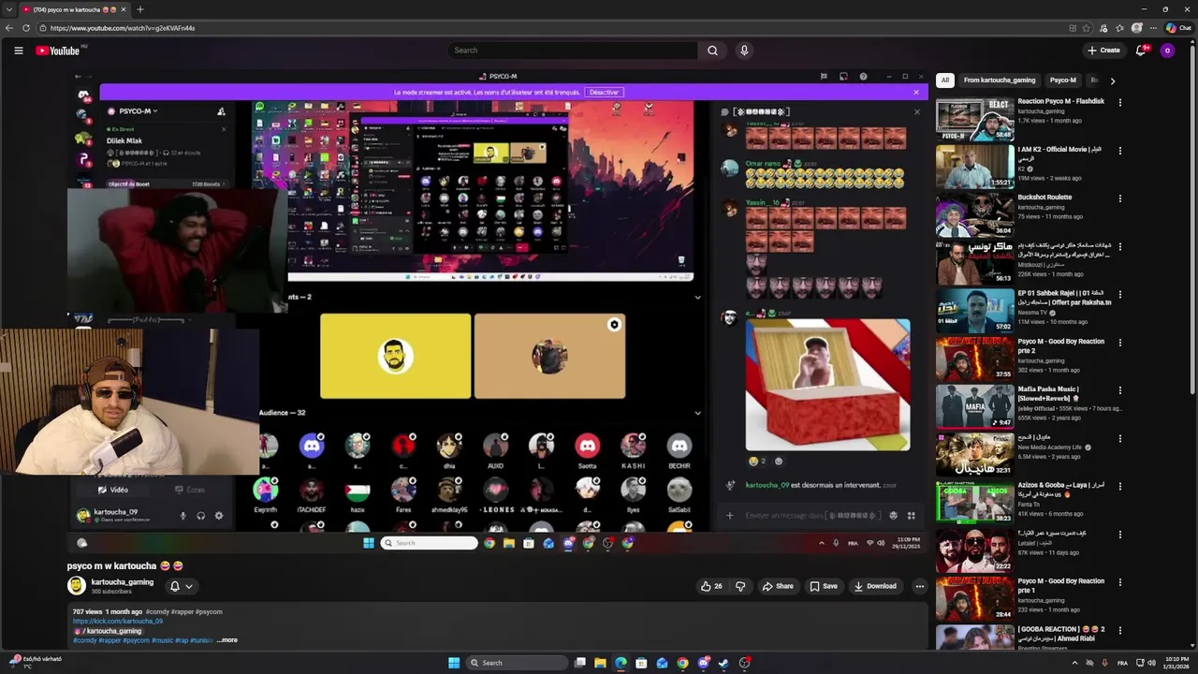The width and height of the screenshot is (1198, 674).
Task: Download the video
Action: pyautogui.click(x=875, y=586)
